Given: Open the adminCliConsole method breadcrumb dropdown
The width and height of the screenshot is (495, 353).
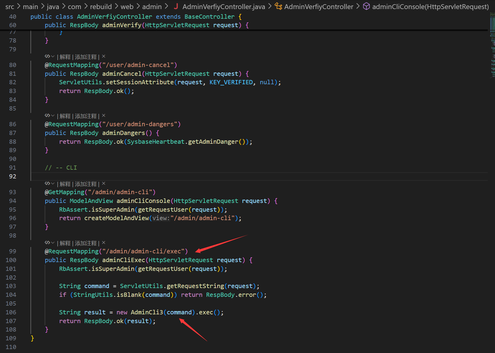Looking at the screenshot, I should 430,7.
